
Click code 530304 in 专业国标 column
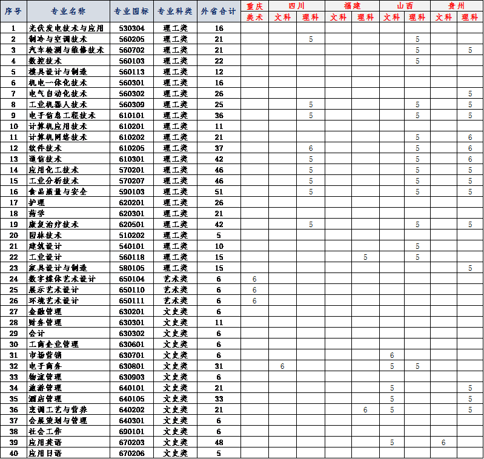(x=131, y=28)
